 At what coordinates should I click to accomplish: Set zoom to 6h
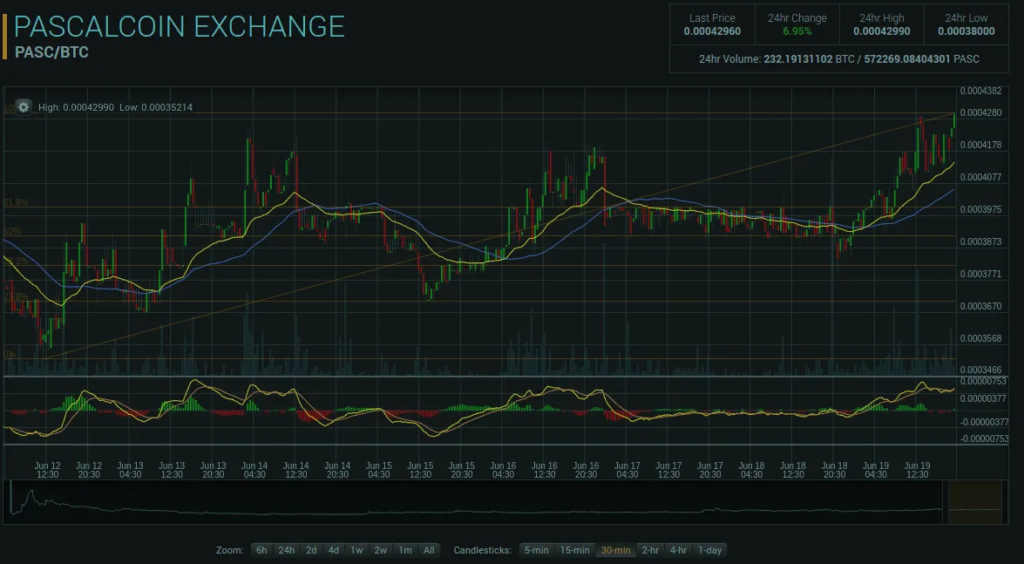(261, 550)
